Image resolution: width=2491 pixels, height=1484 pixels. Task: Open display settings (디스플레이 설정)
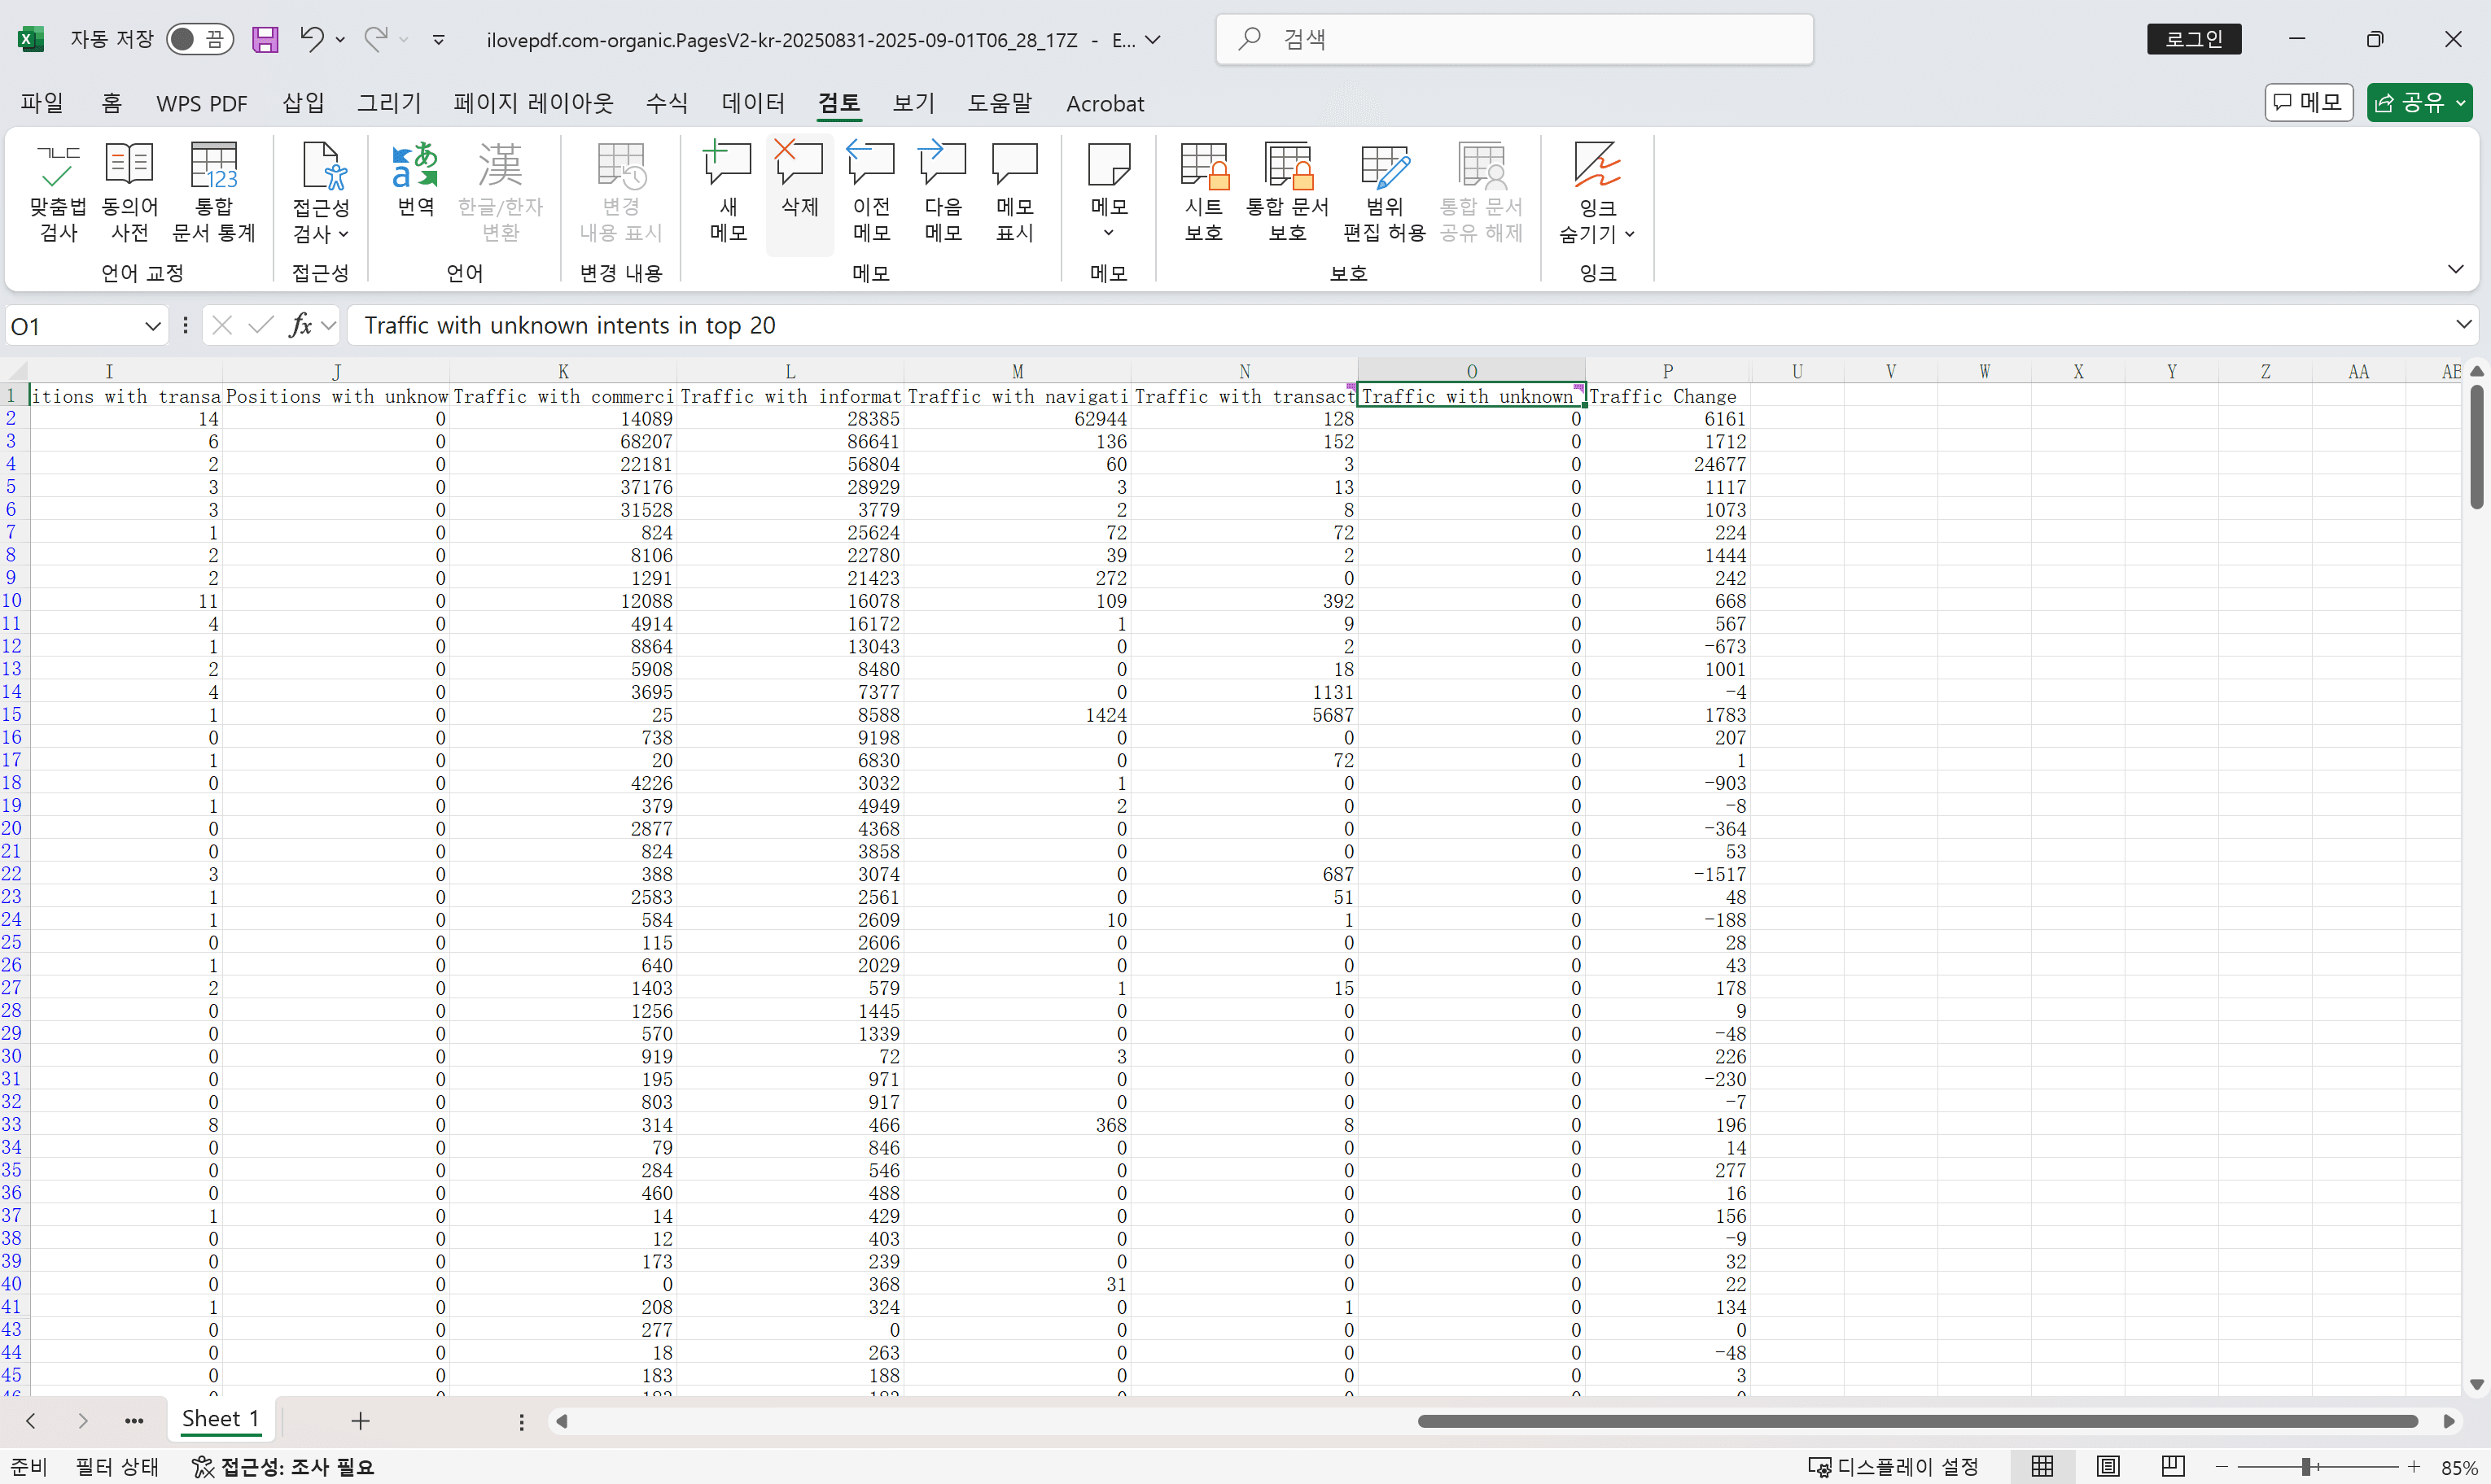coord(1893,1466)
